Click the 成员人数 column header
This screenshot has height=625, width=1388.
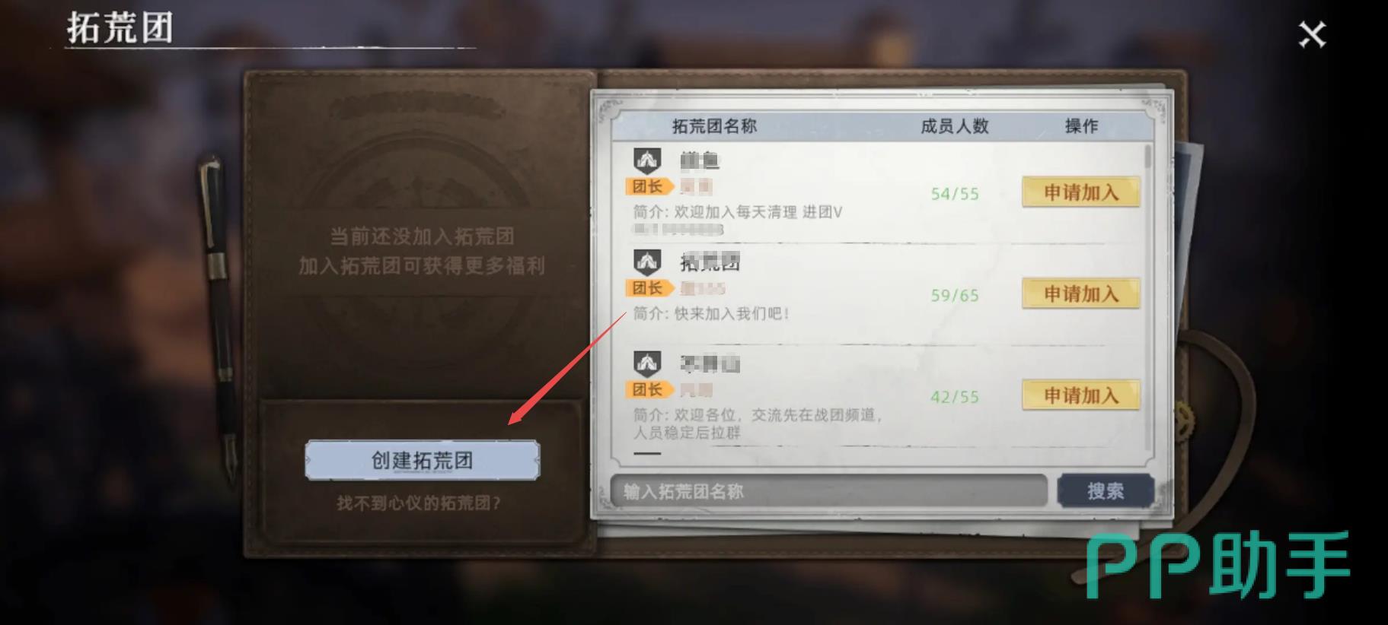coord(955,126)
